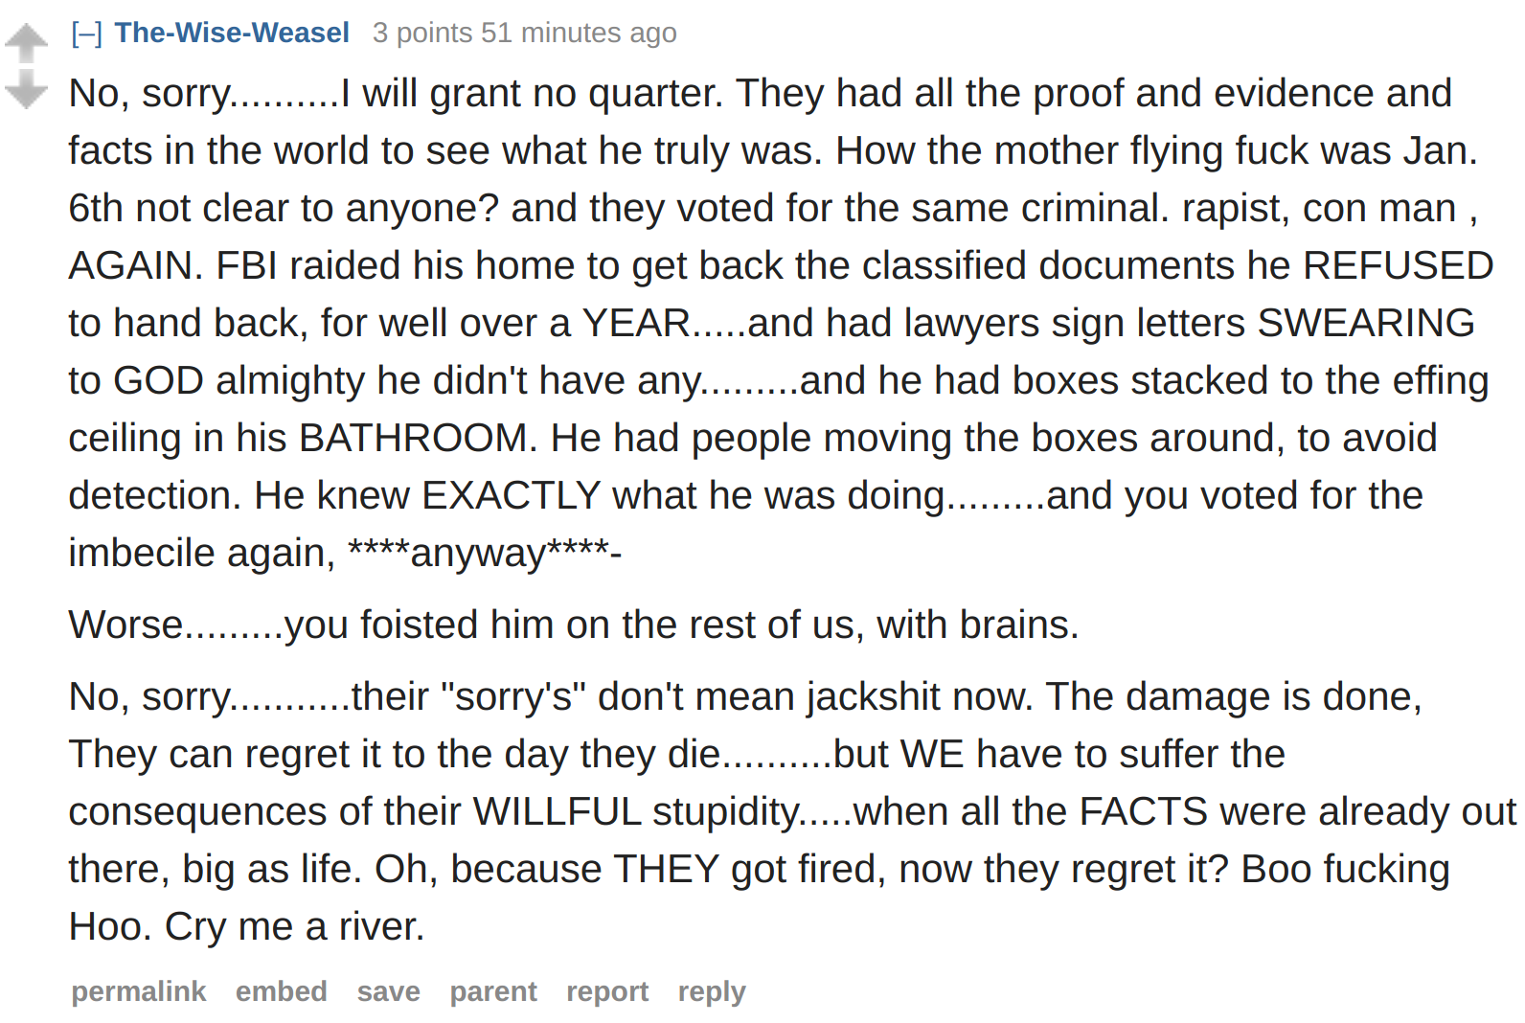Upvote The-Wise-Weasel's comment

(26, 42)
